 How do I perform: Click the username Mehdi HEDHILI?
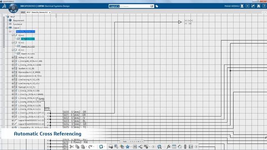tap(232, 6)
